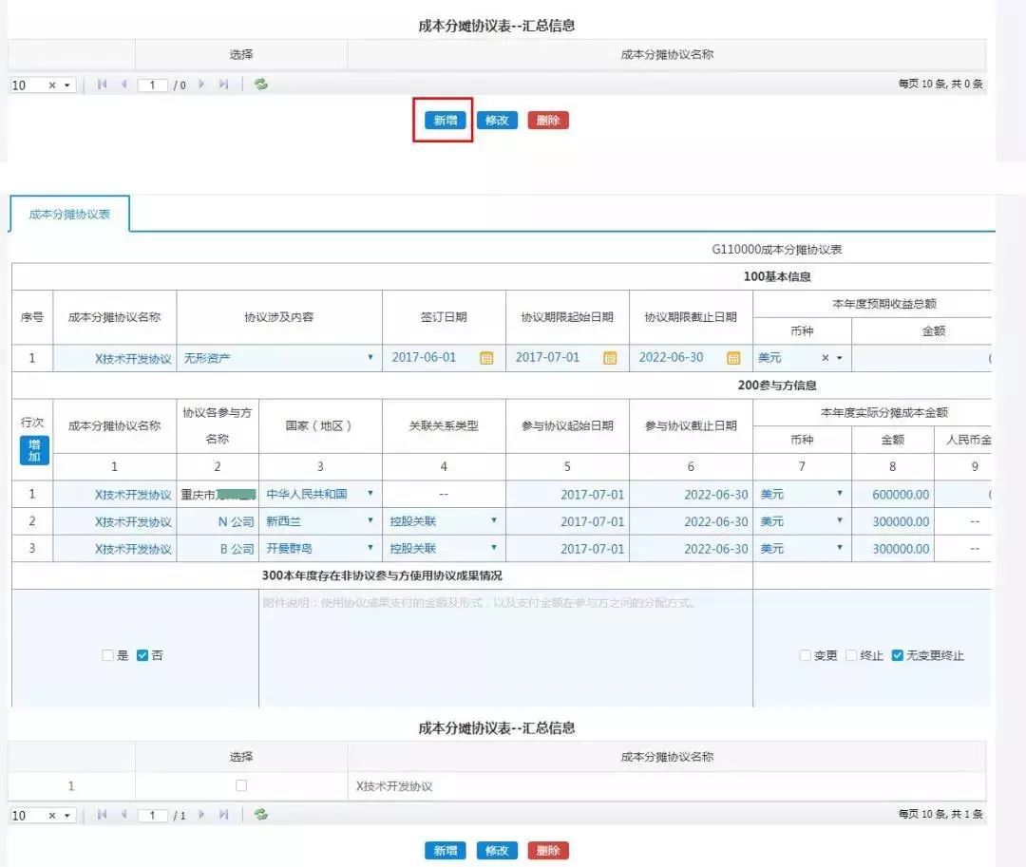The height and width of the screenshot is (867, 1026).
Task: Open the country dropdown showing 新西兰
Action: tap(372, 521)
